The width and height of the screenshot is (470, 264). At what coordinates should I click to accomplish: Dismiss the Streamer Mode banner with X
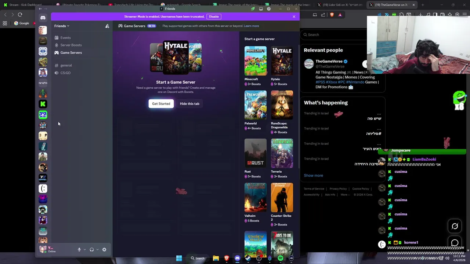tap(294, 16)
